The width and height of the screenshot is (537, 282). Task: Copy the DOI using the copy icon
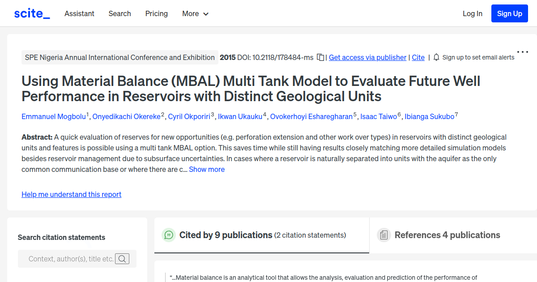tap(320, 58)
